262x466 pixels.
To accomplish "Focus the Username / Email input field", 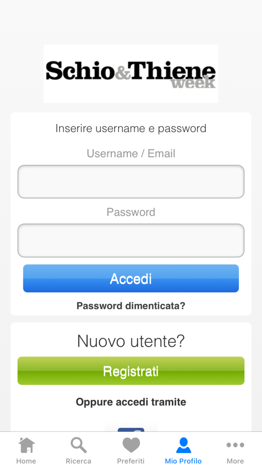I will 131,182.
